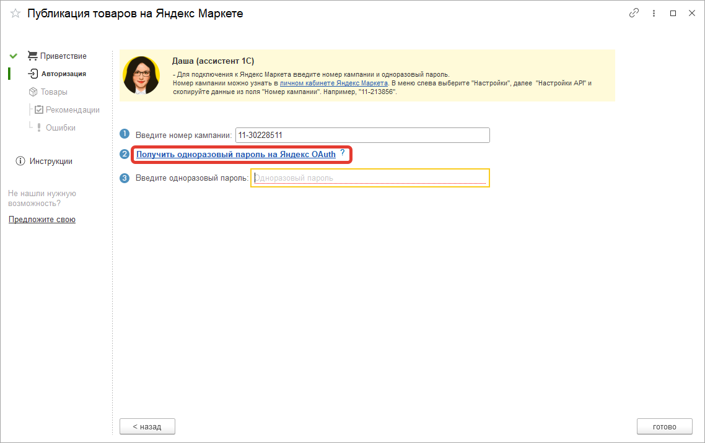
Task: Click Dasha assistant avatar
Action: point(141,75)
